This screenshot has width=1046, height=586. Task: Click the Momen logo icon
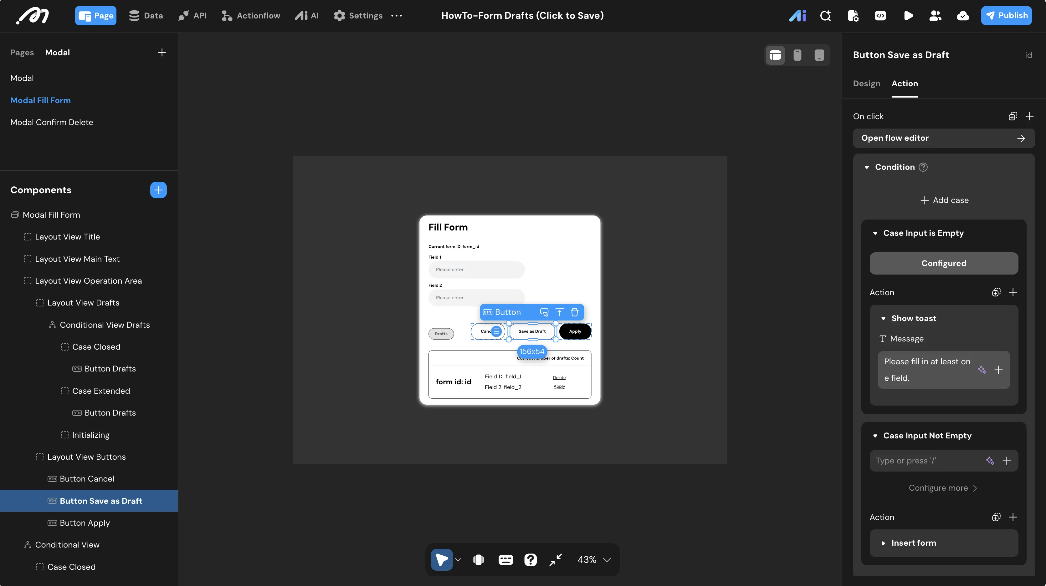(x=33, y=16)
